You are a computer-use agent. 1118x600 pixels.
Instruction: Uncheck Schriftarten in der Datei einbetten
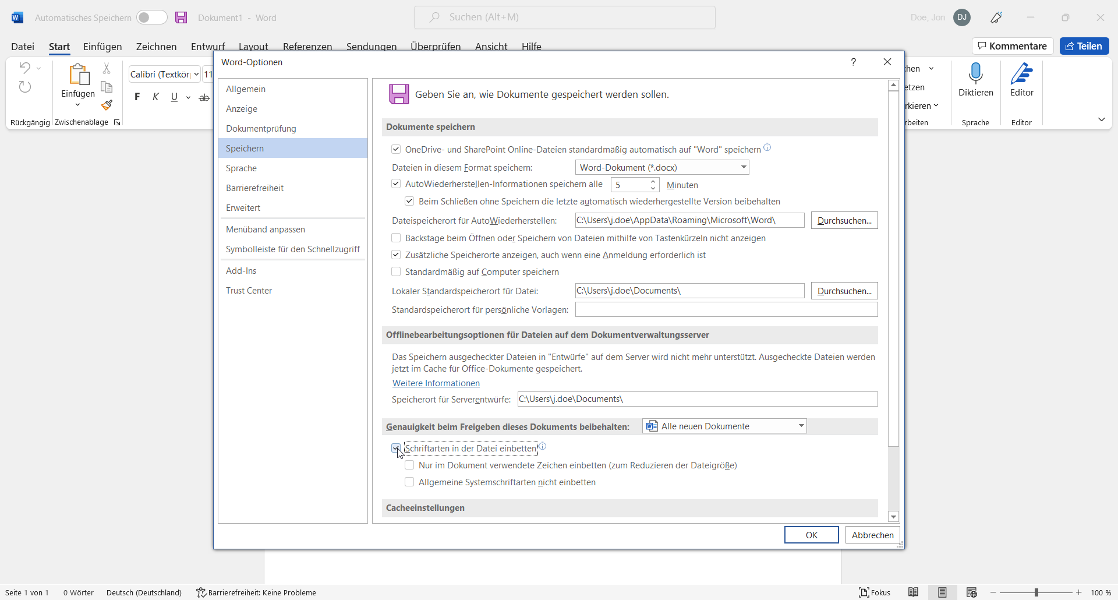[395, 448]
